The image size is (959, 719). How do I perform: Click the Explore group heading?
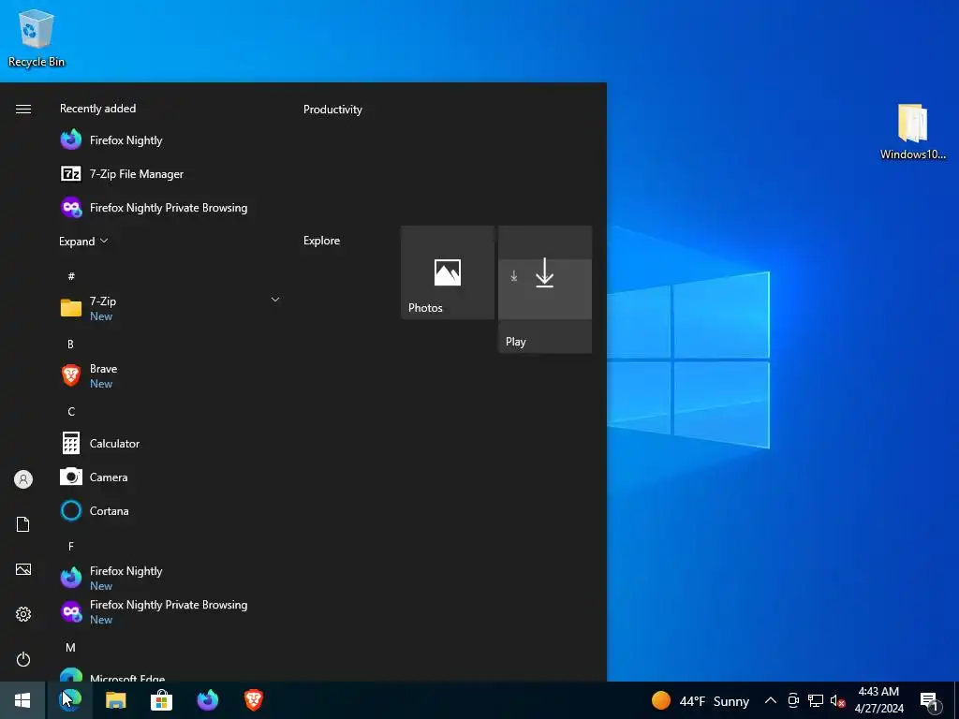tap(322, 241)
